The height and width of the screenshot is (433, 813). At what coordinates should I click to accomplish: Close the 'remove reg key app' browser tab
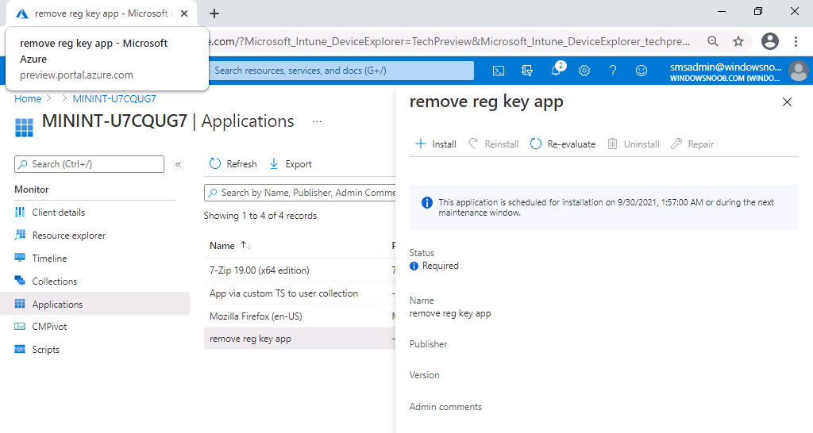(x=184, y=13)
